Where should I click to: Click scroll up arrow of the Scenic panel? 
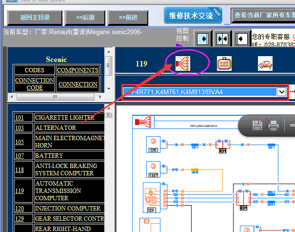click(109, 52)
